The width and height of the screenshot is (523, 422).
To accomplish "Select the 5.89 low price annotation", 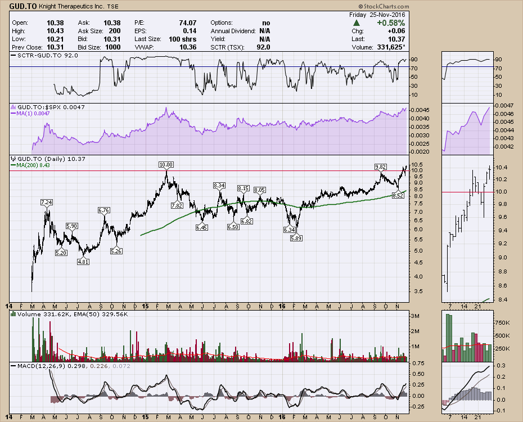I will point(296,239).
